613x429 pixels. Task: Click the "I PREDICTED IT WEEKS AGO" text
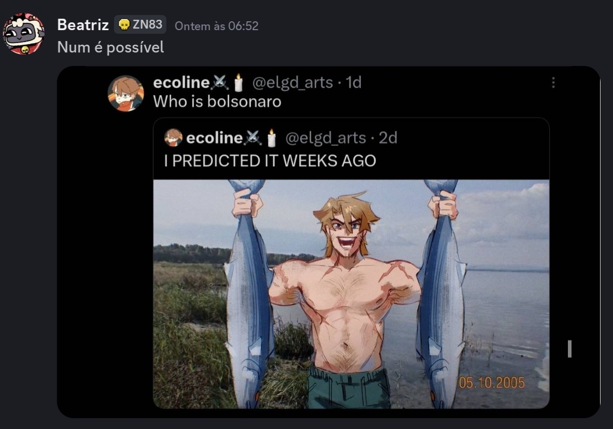[270, 161]
